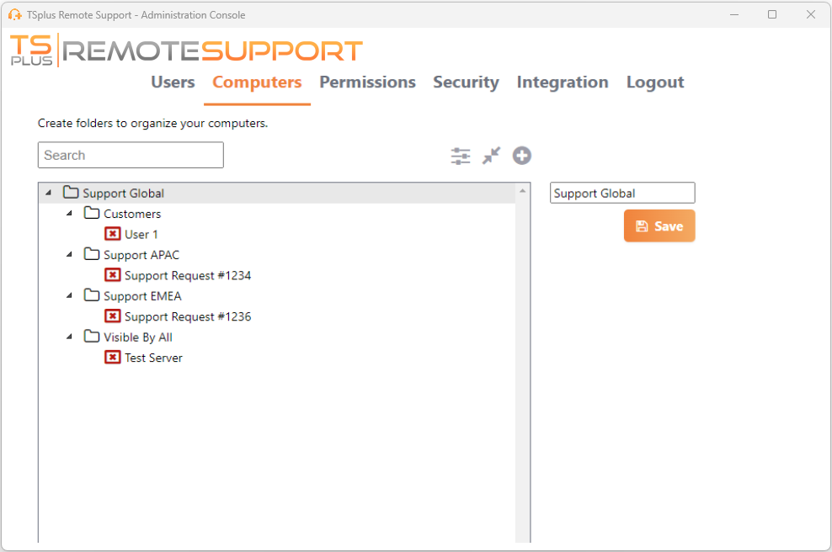Viewport: 832px width, 552px height.
Task: Remove Test Server via its red X icon
Action: click(113, 357)
